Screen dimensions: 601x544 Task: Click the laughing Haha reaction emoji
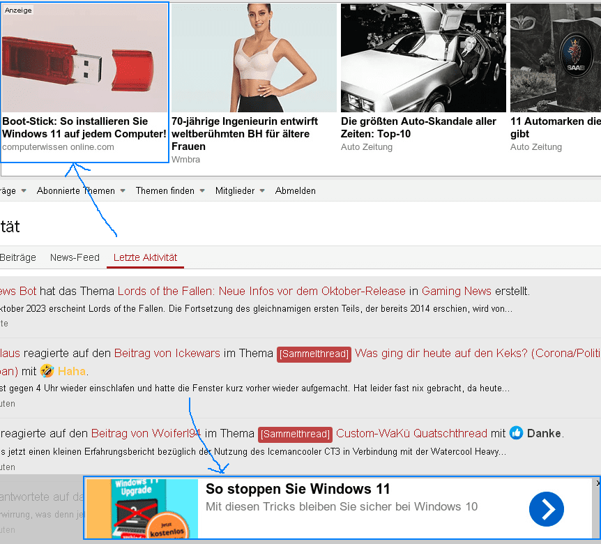point(47,371)
